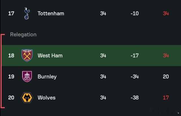This screenshot has height=116, width=181.
Task: Click position number 20
Action: [x=11, y=98]
